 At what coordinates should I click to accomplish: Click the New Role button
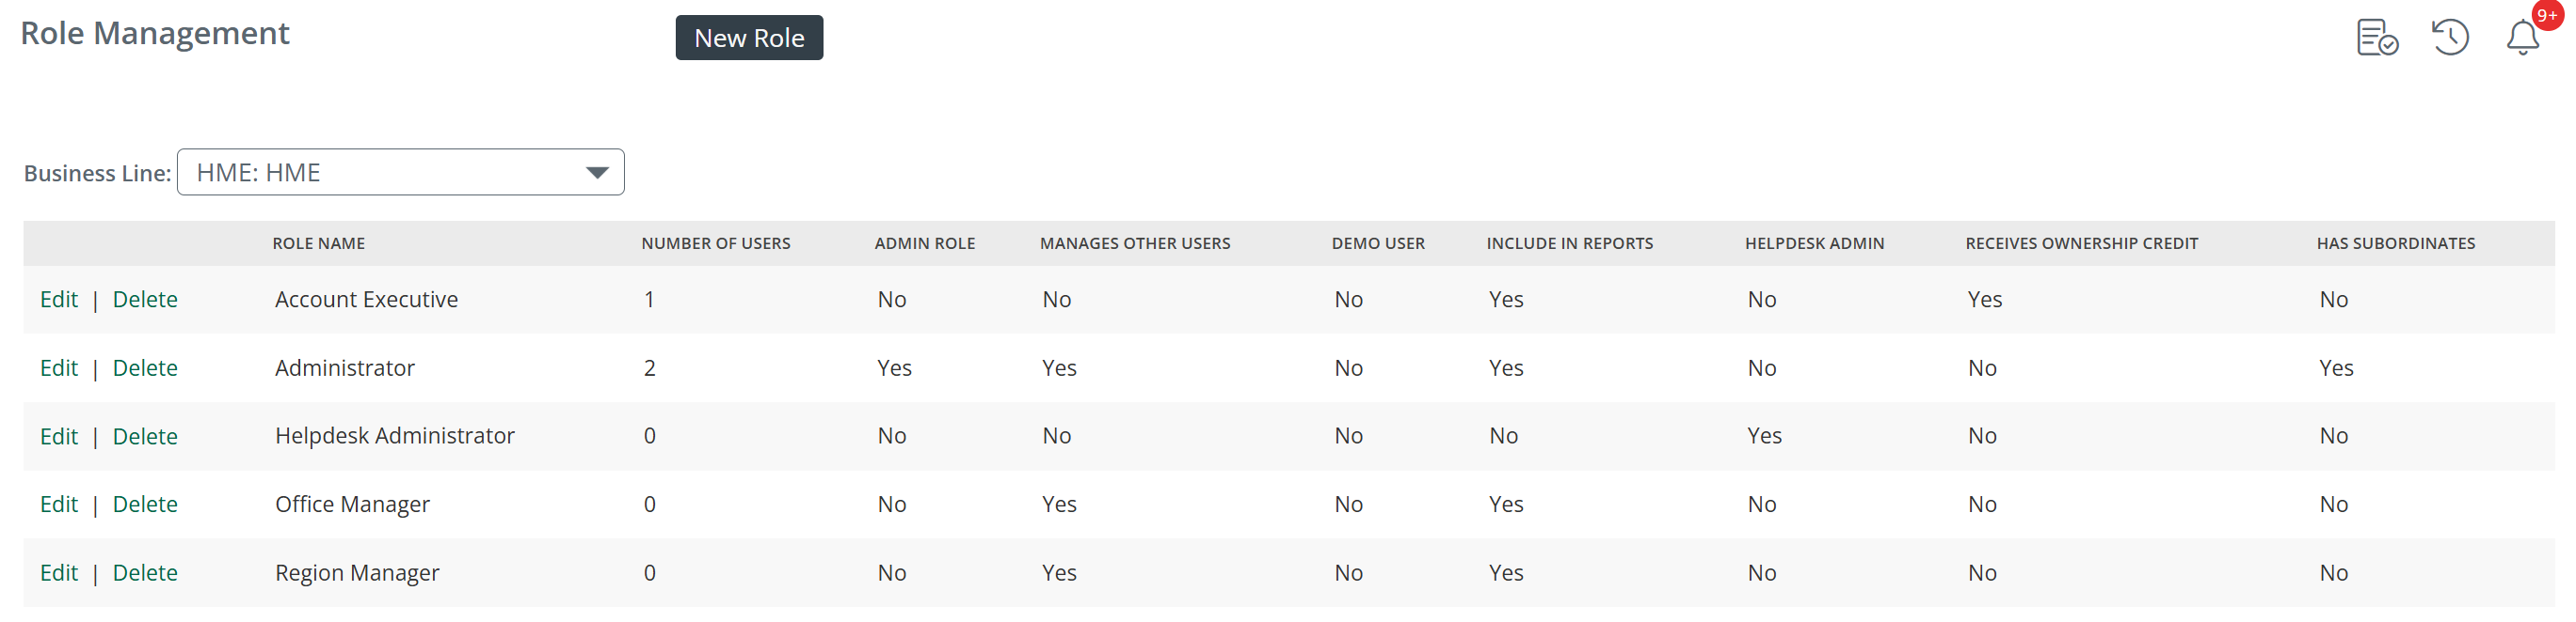(749, 38)
